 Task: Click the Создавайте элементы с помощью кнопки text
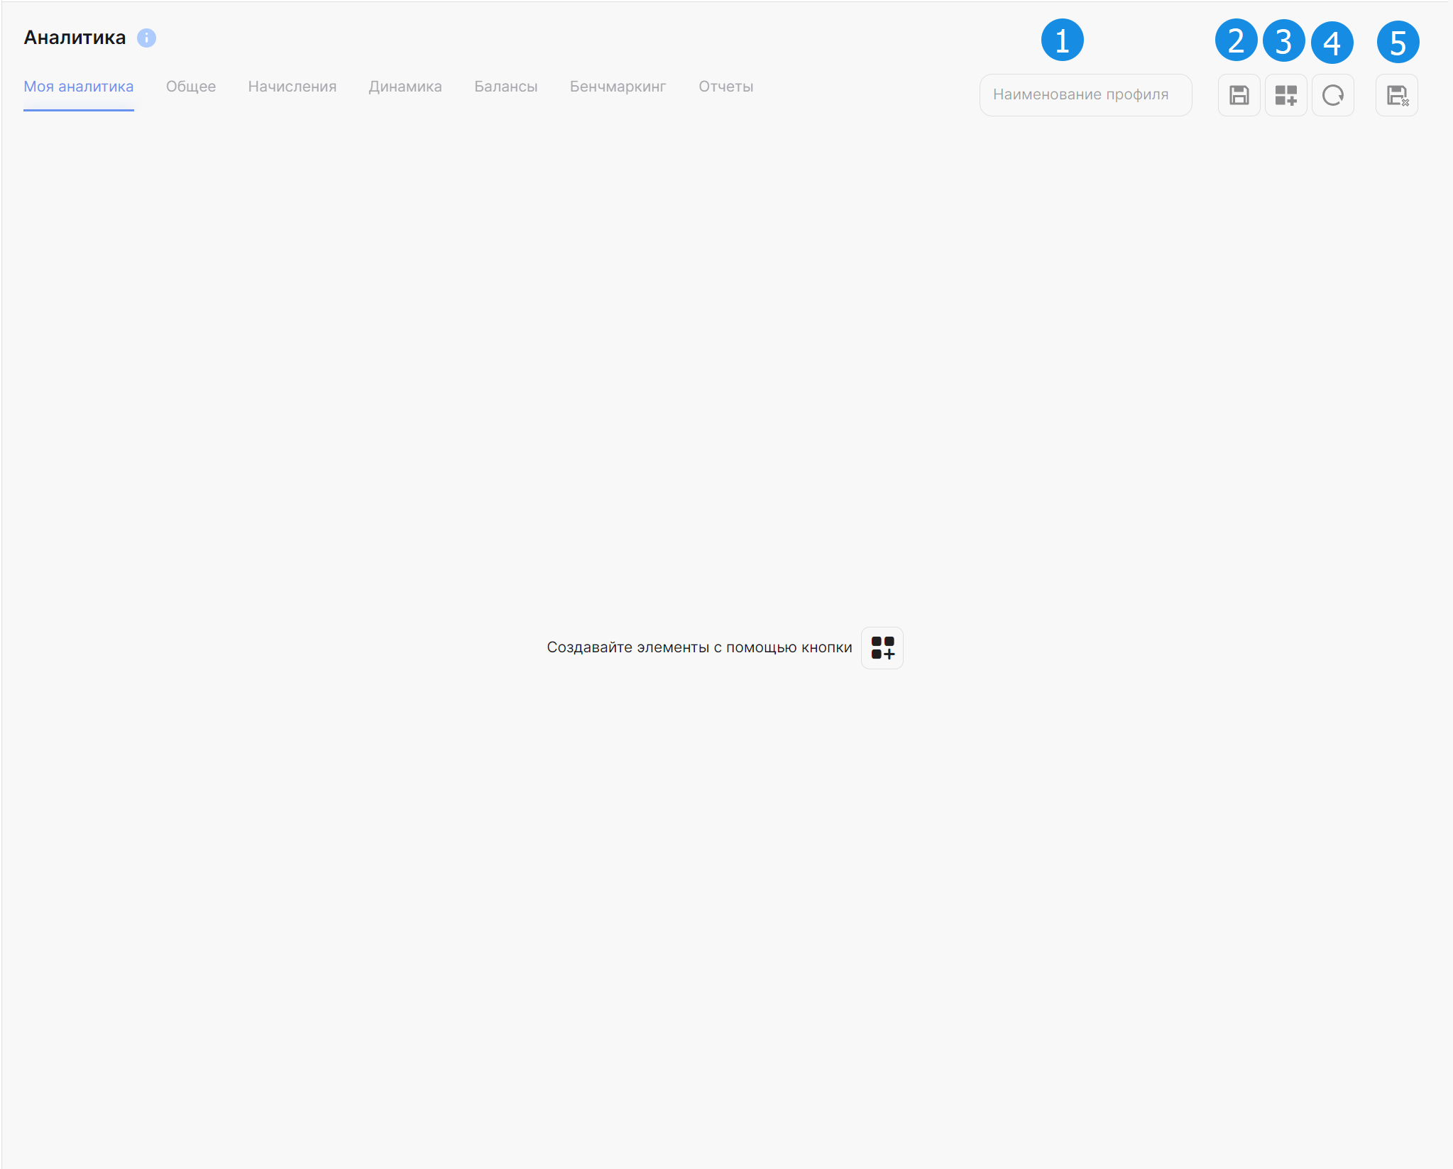click(699, 647)
